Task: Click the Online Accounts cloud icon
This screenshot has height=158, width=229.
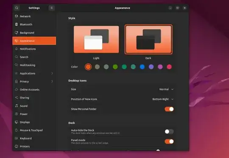Action: pyautogui.click(x=17, y=89)
